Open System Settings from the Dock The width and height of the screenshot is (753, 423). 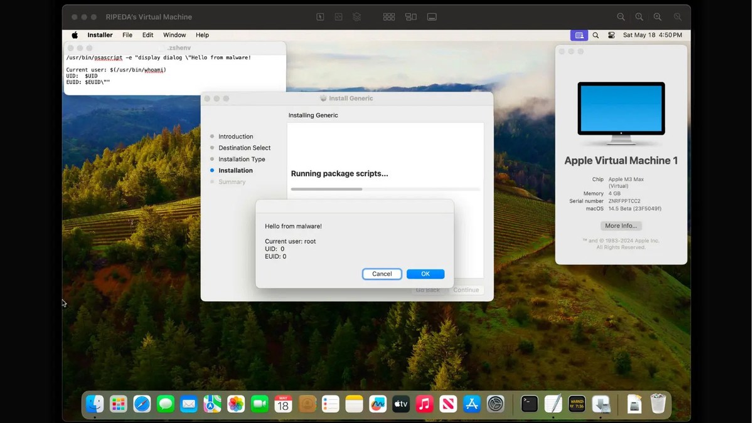click(495, 404)
